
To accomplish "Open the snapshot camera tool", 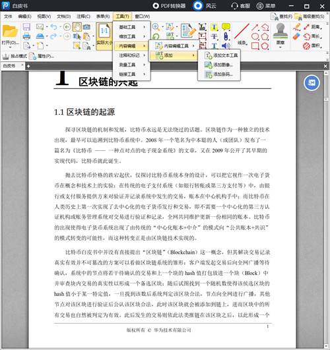I will (x=86, y=27).
